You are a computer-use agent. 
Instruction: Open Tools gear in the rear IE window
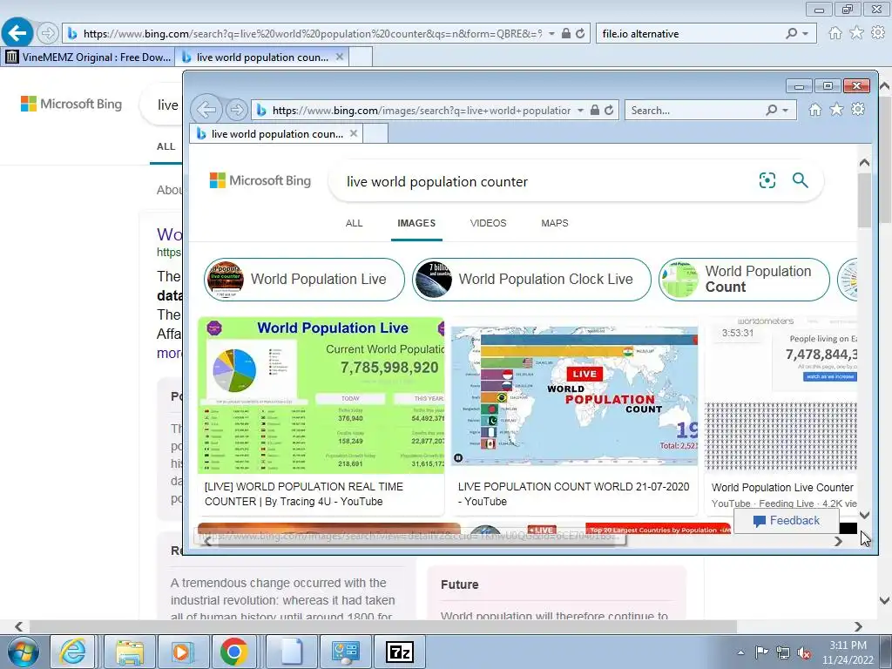[878, 33]
